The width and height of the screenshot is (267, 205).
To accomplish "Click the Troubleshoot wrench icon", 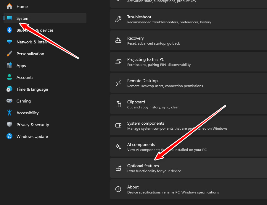I will [x=118, y=19].
